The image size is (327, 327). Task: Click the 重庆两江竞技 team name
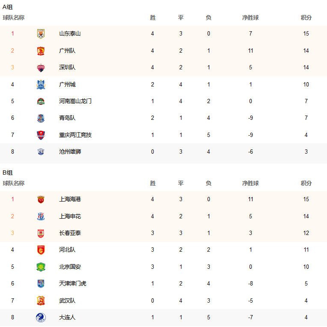[75, 135]
